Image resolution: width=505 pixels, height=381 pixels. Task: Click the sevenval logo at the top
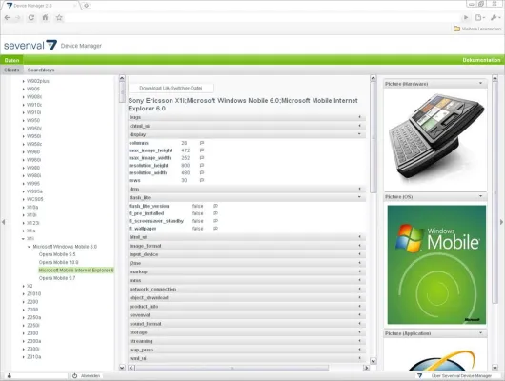[x=30, y=45]
